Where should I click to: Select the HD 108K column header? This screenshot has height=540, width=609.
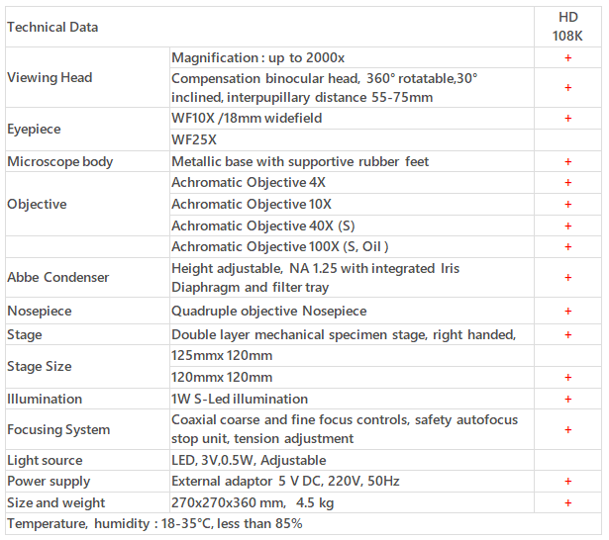(x=567, y=27)
